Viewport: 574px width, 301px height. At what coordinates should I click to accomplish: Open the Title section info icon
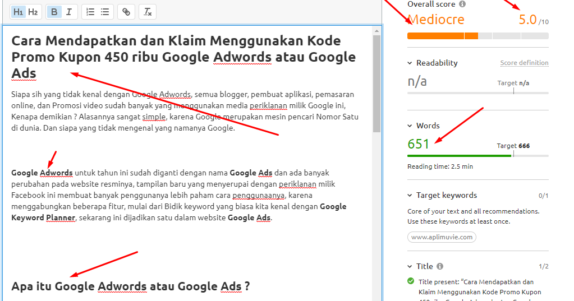[440, 266]
